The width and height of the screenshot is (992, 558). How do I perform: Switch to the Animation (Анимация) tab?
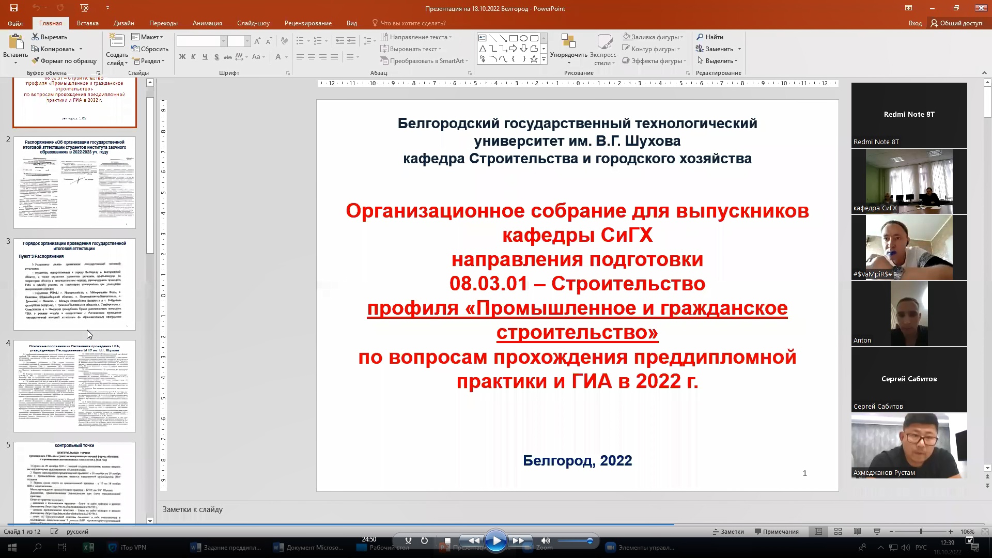pos(207,23)
